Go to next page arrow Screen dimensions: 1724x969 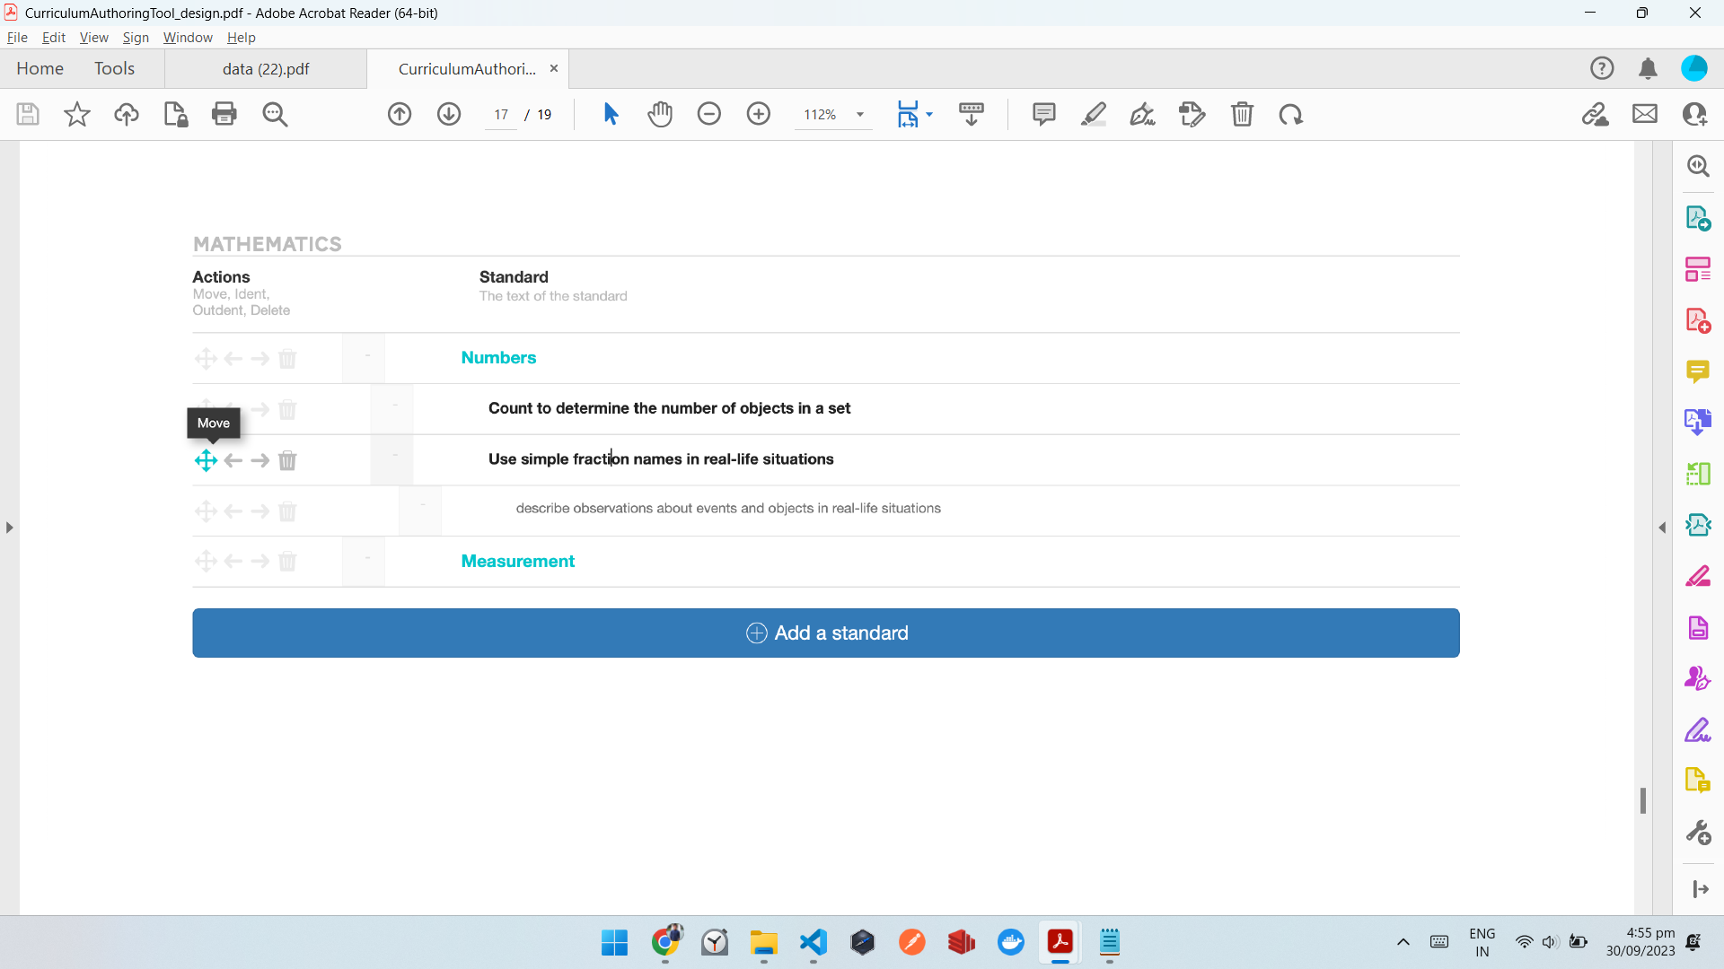tap(449, 114)
